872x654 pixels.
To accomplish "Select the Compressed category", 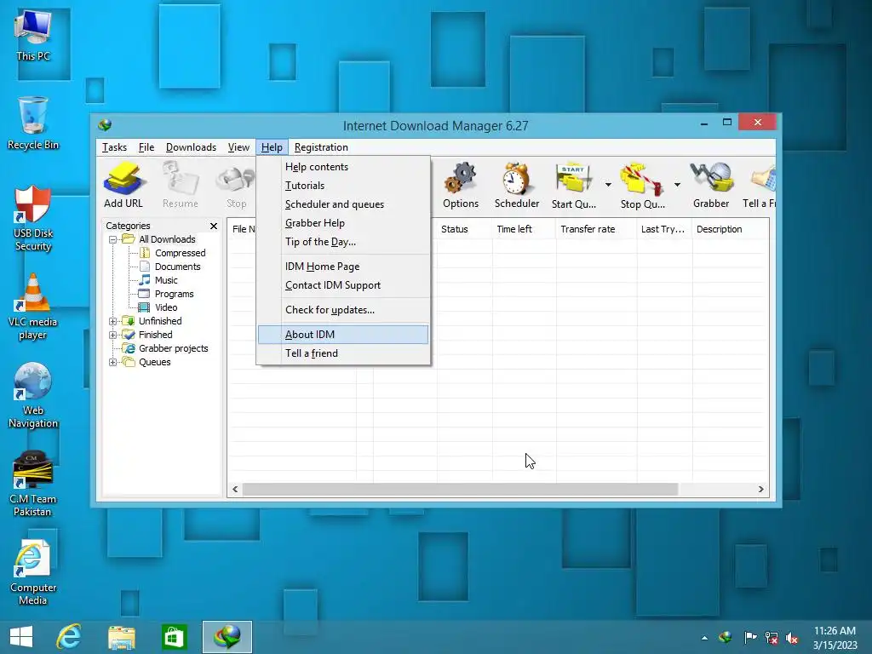I will [x=180, y=253].
